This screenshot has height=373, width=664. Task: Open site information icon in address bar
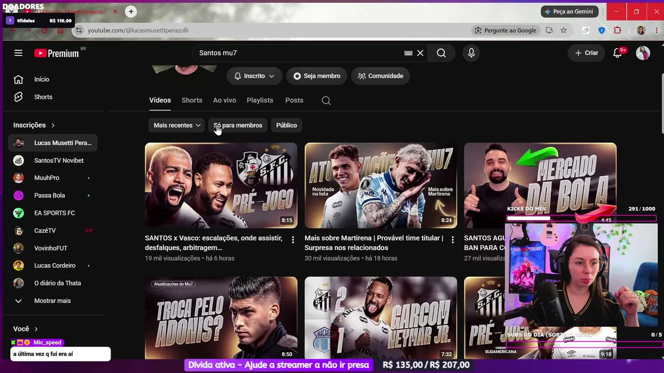(79, 31)
